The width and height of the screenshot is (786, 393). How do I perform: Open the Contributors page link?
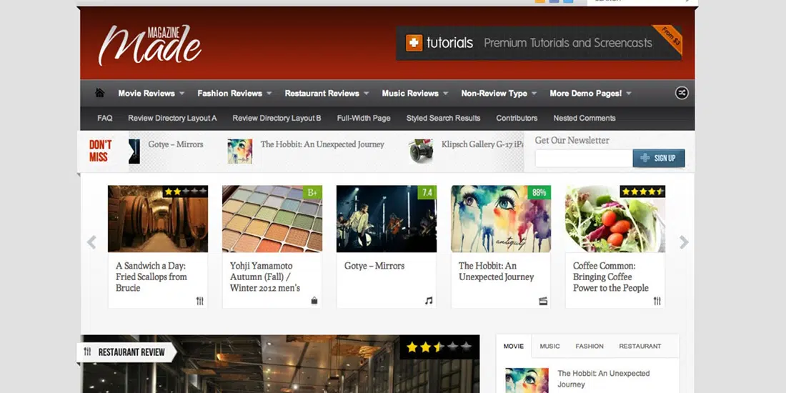point(517,118)
